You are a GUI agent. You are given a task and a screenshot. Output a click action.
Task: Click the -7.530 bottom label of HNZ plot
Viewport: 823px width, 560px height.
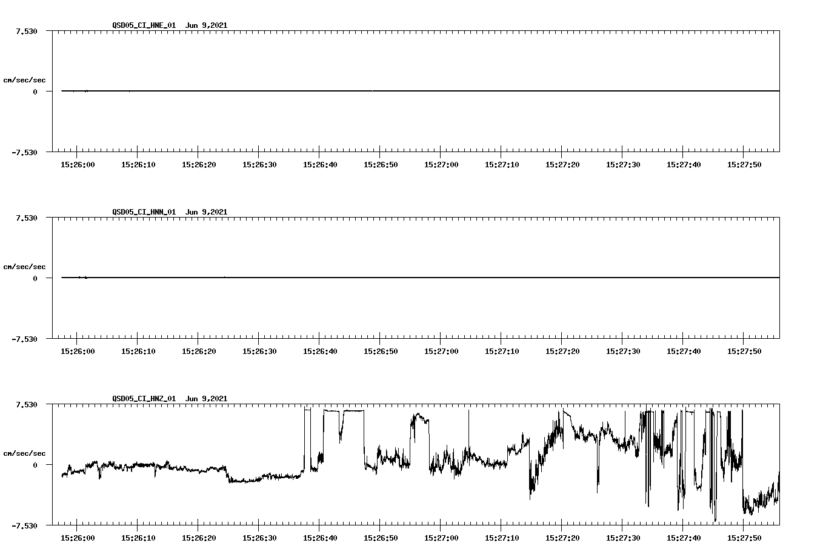point(25,525)
